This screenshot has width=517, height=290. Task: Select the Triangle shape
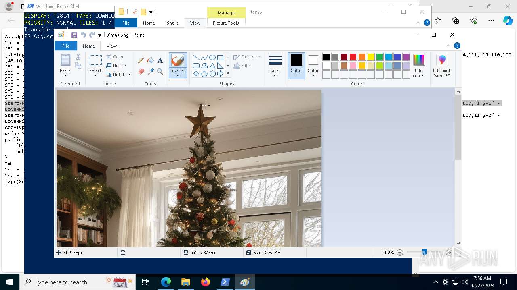point(212,66)
